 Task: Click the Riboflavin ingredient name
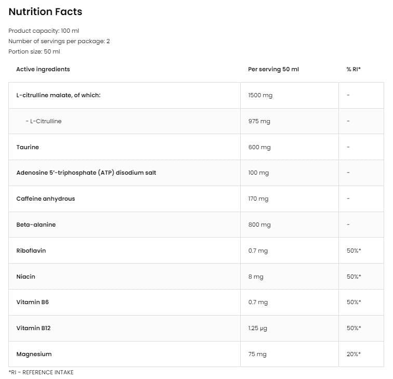click(x=31, y=251)
